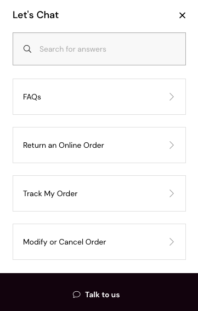The height and width of the screenshot is (311, 198).
Task: Click the speech bubble chat icon
Action: pos(76,295)
